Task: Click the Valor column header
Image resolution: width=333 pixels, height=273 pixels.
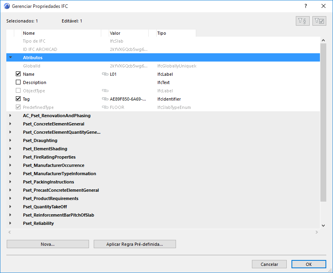Action: click(x=129, y=33)
